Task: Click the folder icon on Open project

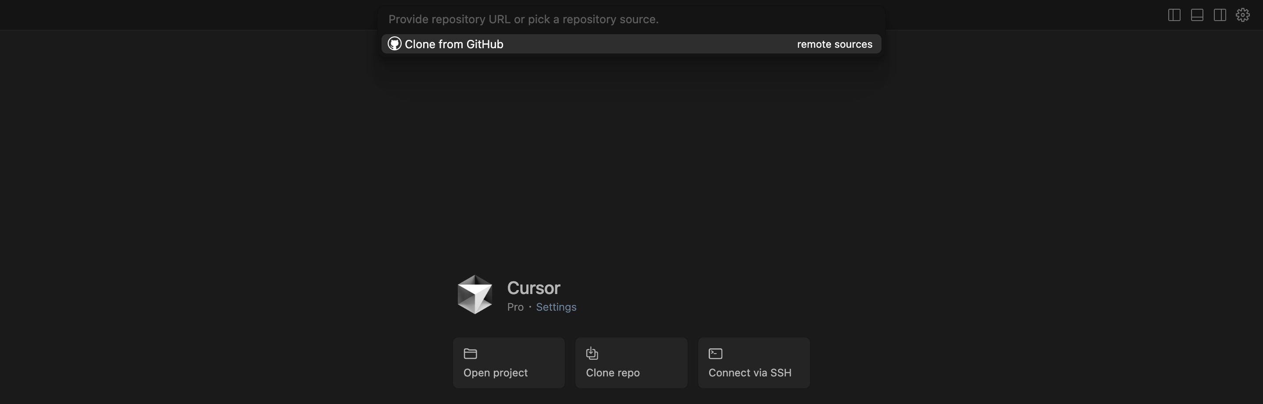Action: click(470, 354)
